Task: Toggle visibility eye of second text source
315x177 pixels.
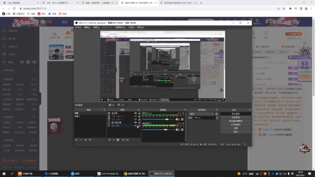Action: pyautogui.click(x=135, y=120)
